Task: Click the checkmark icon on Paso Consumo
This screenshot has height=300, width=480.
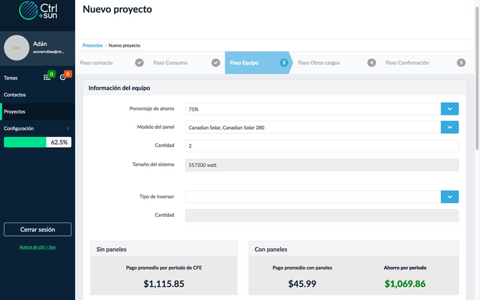Action: 216,63
